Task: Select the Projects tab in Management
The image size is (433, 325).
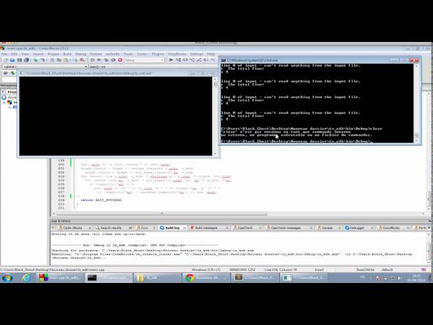Action: tap(12, 92)
